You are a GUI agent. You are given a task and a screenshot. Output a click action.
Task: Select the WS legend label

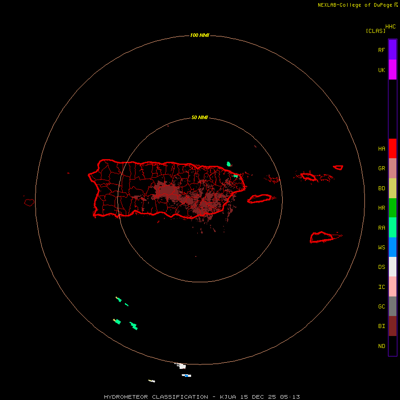pyautogui.click(x=381, y=247)
